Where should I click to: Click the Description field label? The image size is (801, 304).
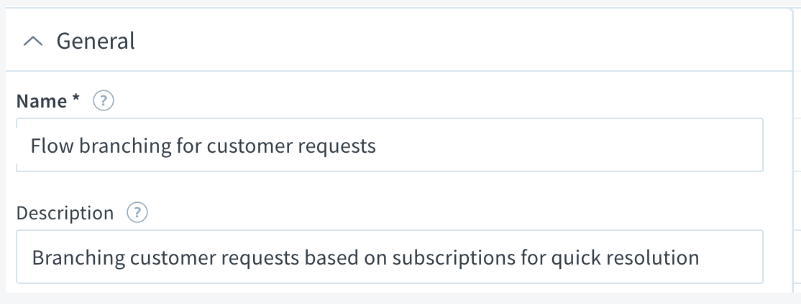pos(65,213)
